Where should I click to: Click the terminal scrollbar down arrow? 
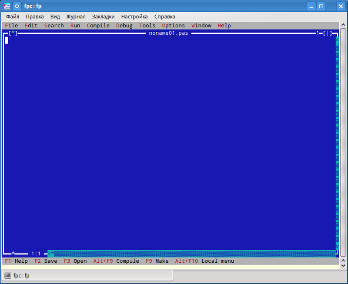tap(343, 265)
